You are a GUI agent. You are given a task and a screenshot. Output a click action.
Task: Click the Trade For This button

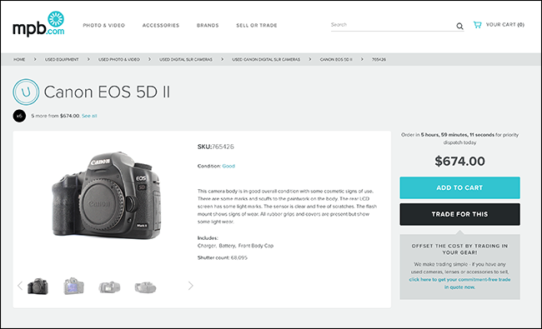[459, 214]
